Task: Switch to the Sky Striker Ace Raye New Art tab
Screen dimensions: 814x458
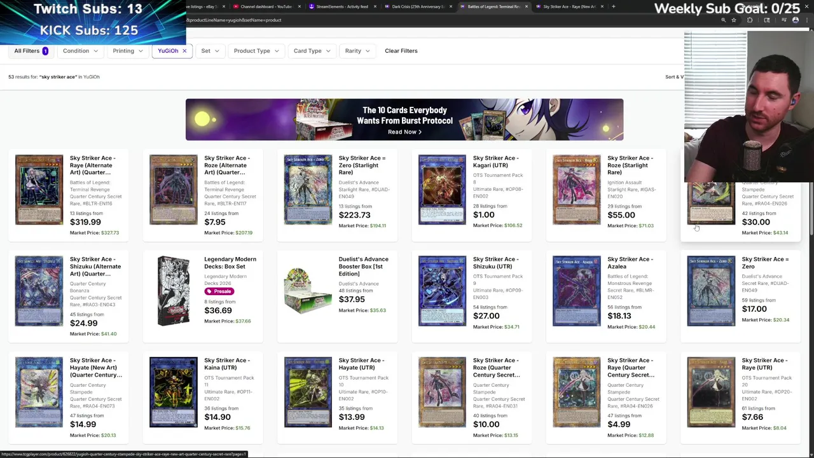Action: pyautogui.click(x=570, y=6)
